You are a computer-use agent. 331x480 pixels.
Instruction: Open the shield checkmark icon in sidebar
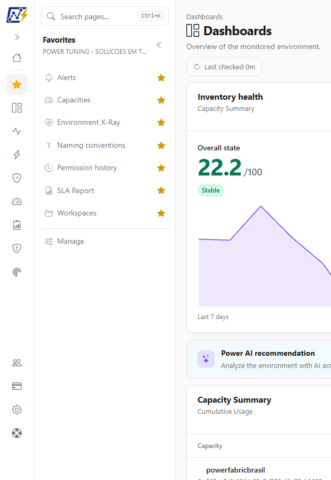point(17,178)
